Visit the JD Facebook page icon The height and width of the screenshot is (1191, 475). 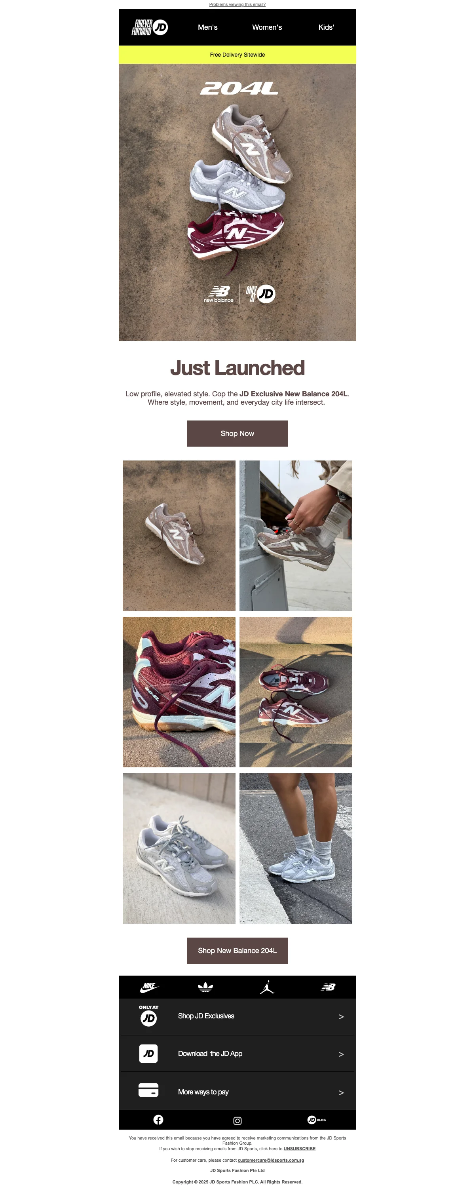click(x=158, y=1119)
